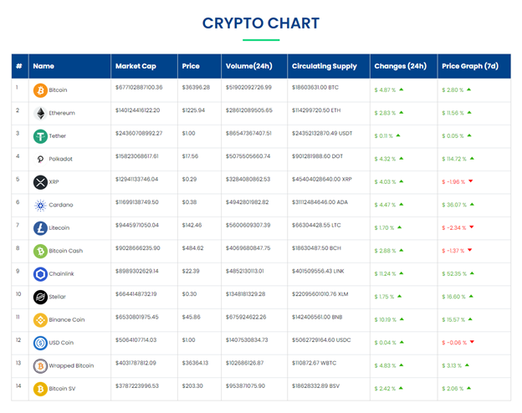Click the USD Coin logo

40,343
